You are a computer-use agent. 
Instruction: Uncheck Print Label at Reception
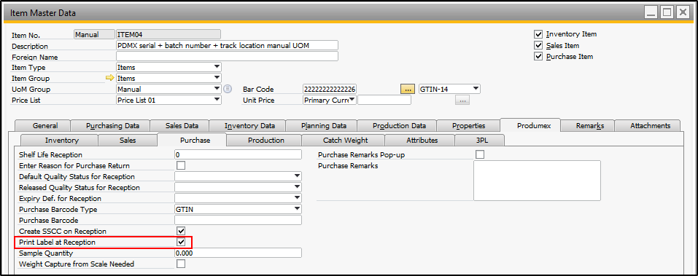181,243
